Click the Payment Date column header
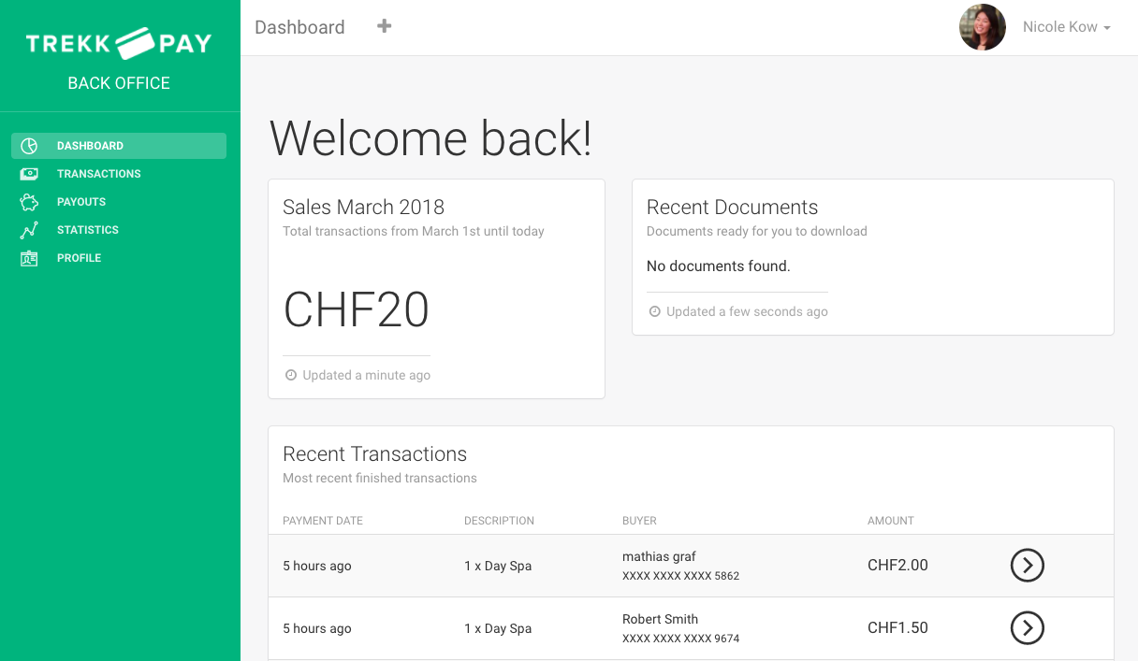 coord(323,521)
